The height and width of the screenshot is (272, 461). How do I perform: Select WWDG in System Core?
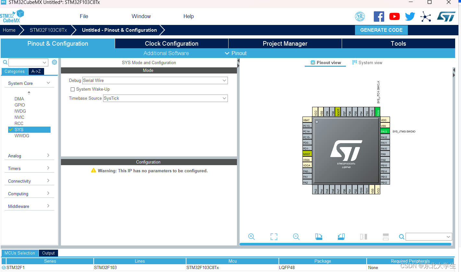pyautogui.click(x=22, y=136)
